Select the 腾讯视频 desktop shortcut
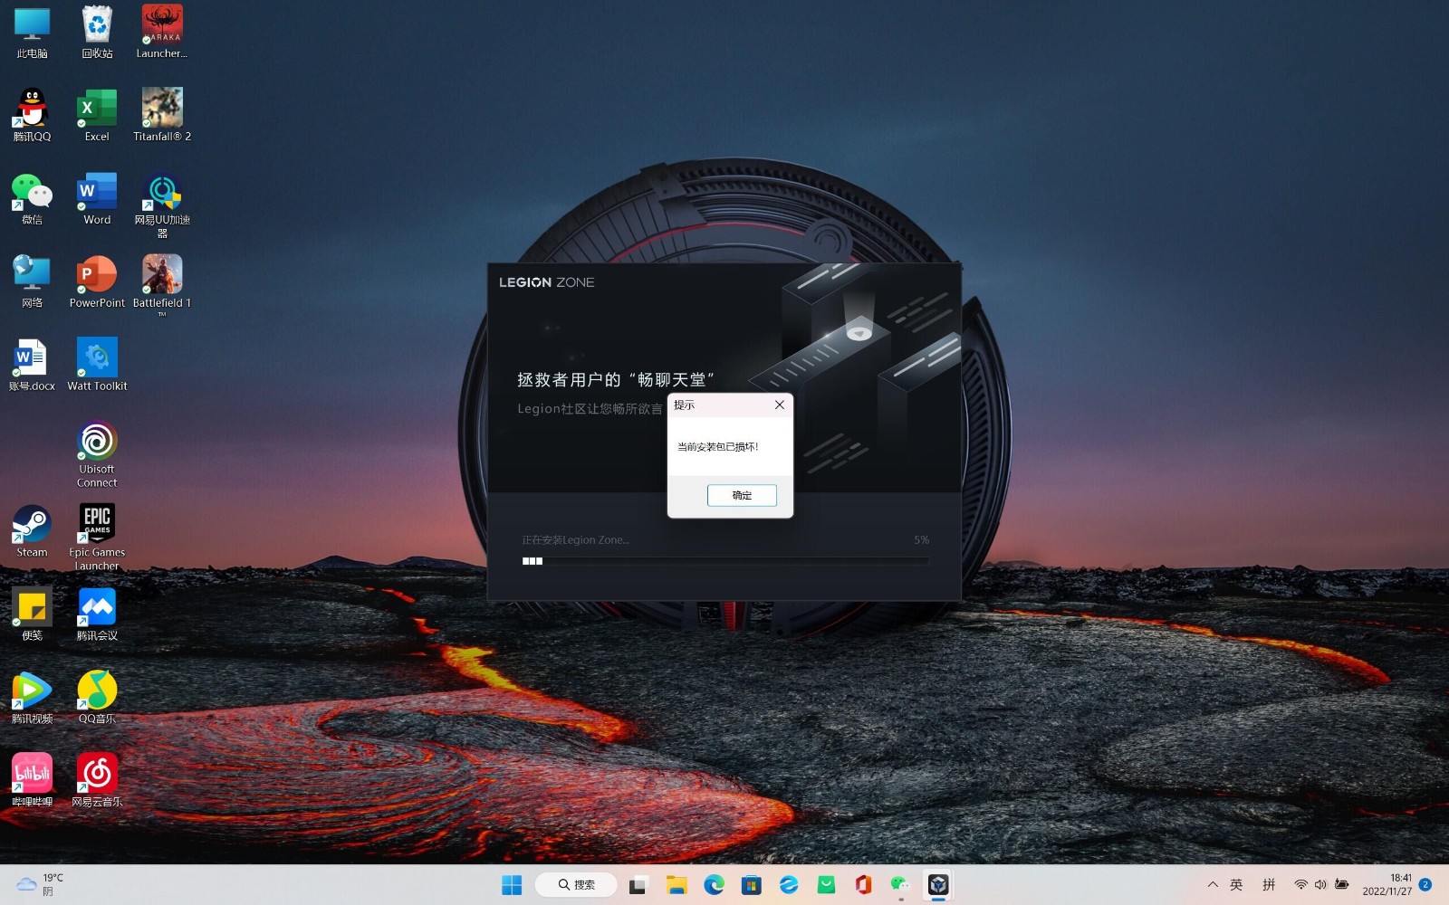 coord(32,699)
